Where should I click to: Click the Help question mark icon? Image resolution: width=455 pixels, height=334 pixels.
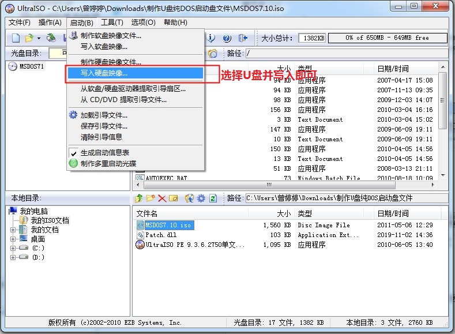tap(227, 38)
